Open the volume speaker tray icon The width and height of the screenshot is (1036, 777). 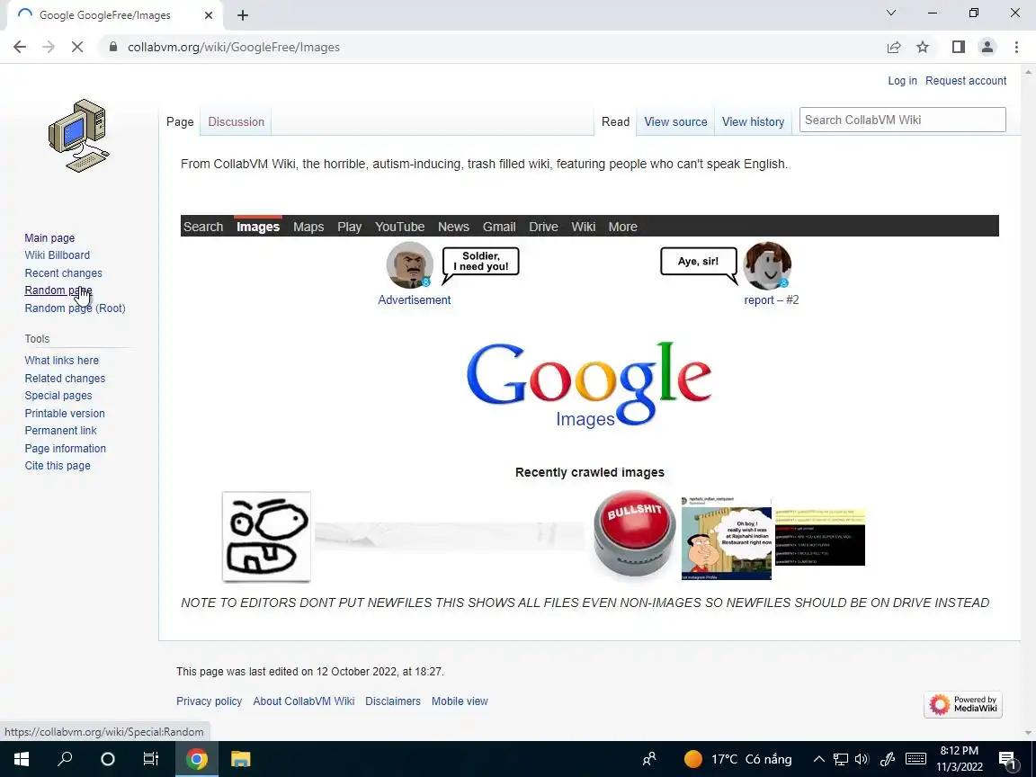tap(862, 759)
